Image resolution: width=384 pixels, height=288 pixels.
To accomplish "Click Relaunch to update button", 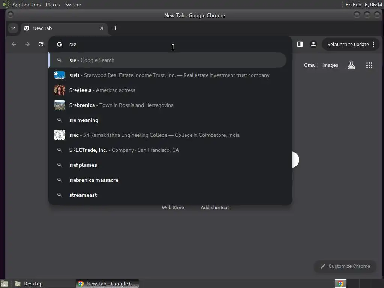I will pos(348,44).
